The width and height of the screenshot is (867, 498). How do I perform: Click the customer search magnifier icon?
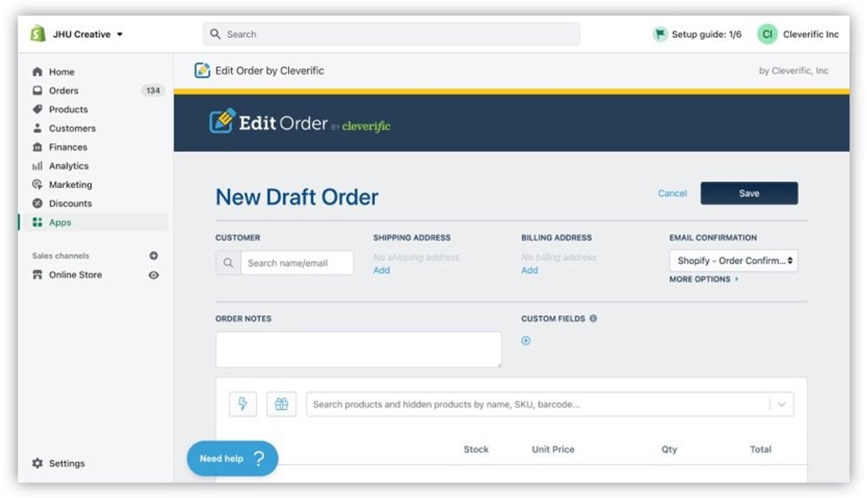(x=228, y=263)
